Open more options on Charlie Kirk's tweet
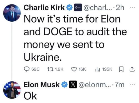 133,7
